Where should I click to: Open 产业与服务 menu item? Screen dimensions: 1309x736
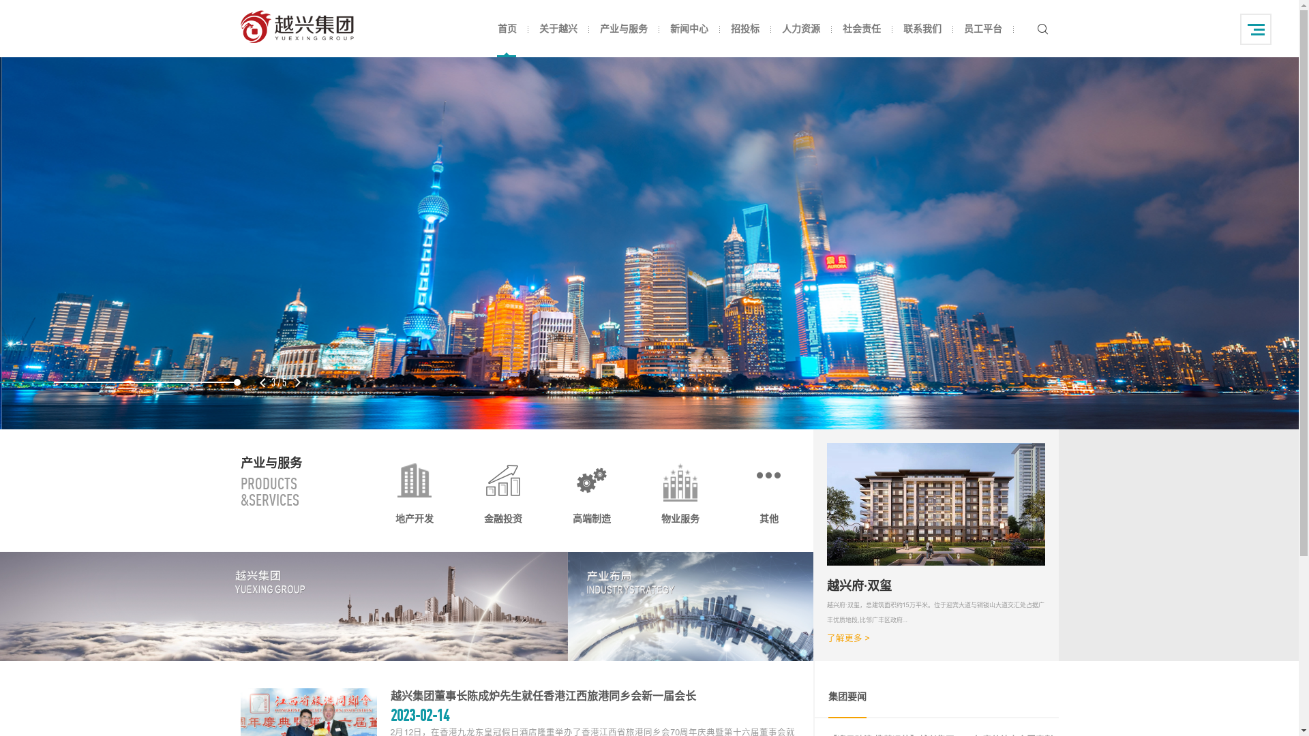click(624, 29)
